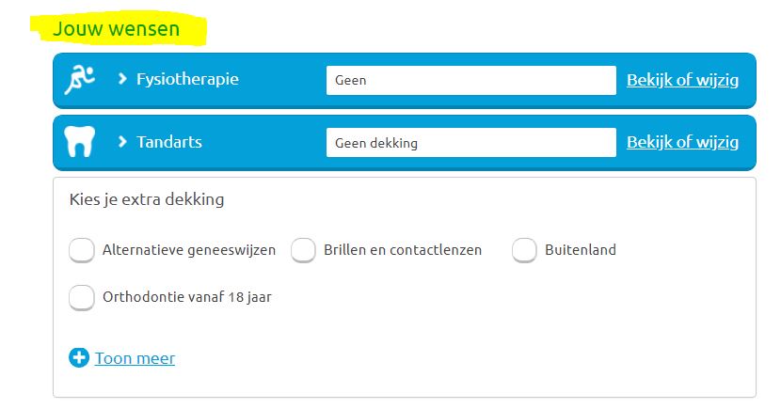Click the running figure icon for Fysiotherapie
This screenshot has height=409, width=781.
80,80
